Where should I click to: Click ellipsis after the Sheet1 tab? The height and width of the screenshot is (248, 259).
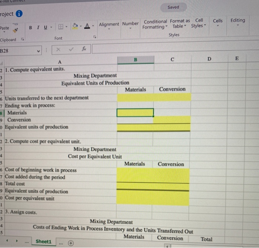coord(61,244)
